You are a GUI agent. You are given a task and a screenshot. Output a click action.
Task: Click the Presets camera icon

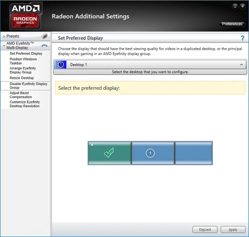pyautogui.click(x=44, y=36)
